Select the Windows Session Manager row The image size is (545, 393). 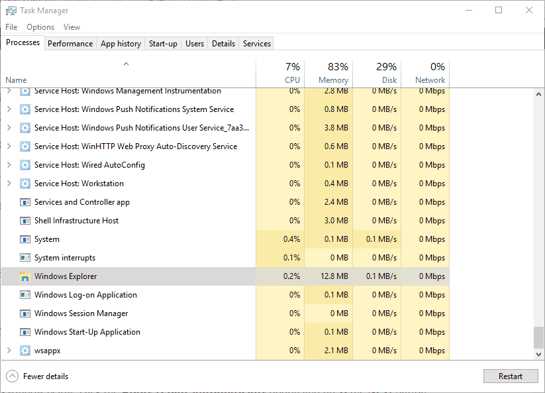[225, 313]
